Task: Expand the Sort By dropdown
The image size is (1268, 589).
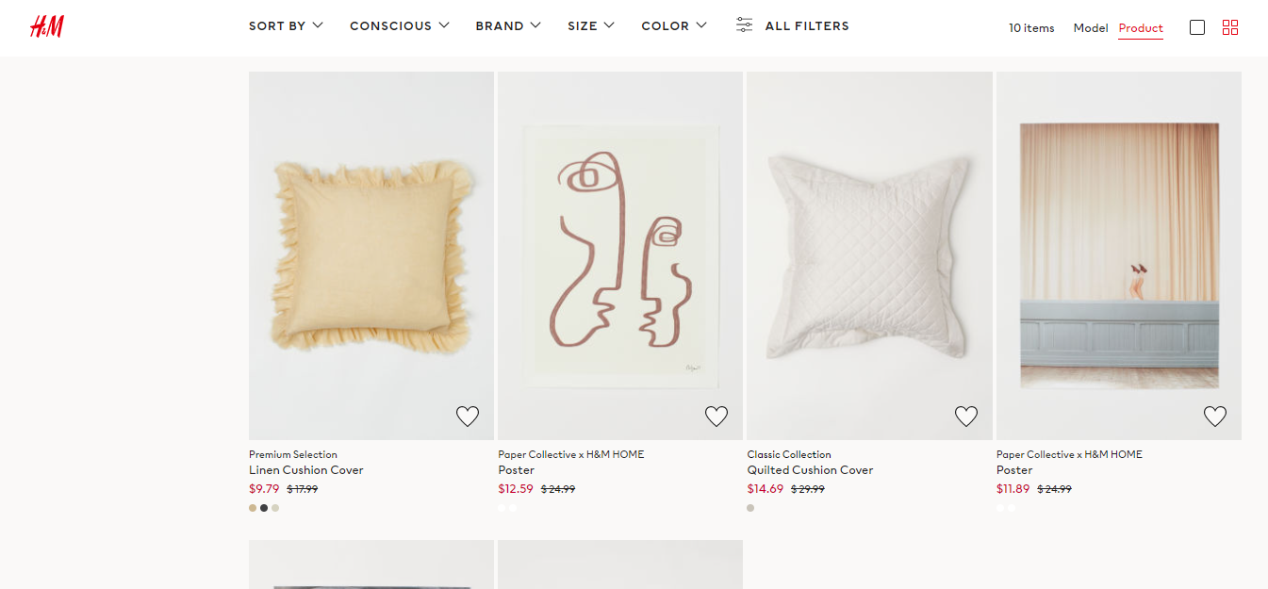Action: (x=286, y=25)
